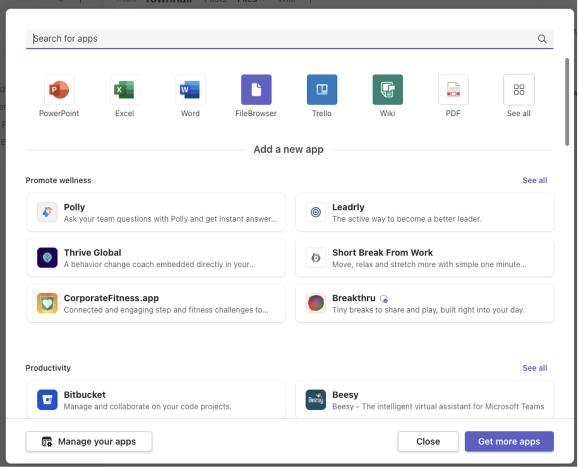See all Promote wellness apps
Viewport: 579px width, 468px height.
click(x=535, y=180)
